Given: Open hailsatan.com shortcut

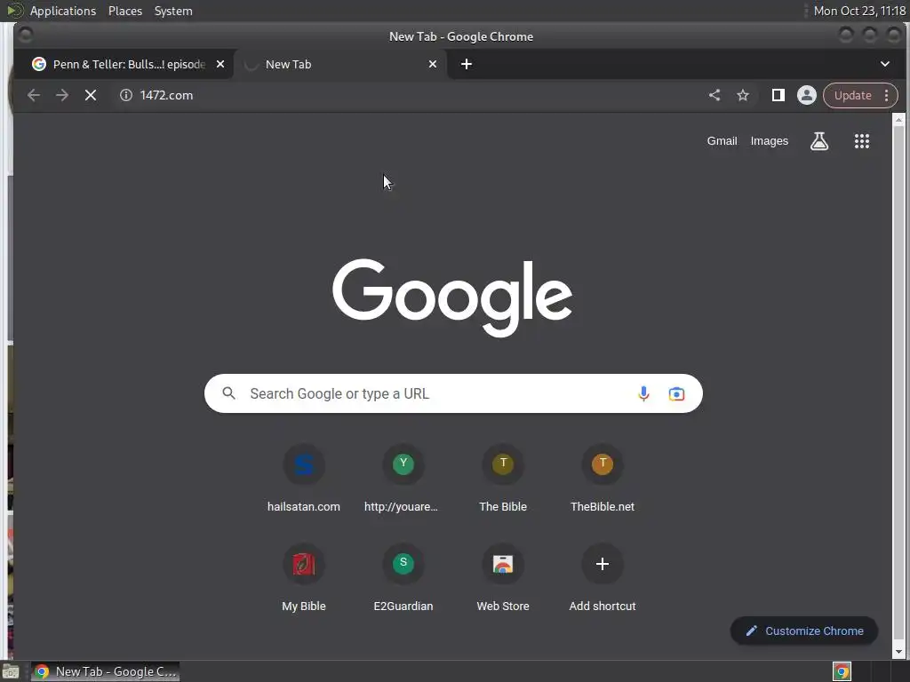Looking at the screenshot, I should point(304,479).
